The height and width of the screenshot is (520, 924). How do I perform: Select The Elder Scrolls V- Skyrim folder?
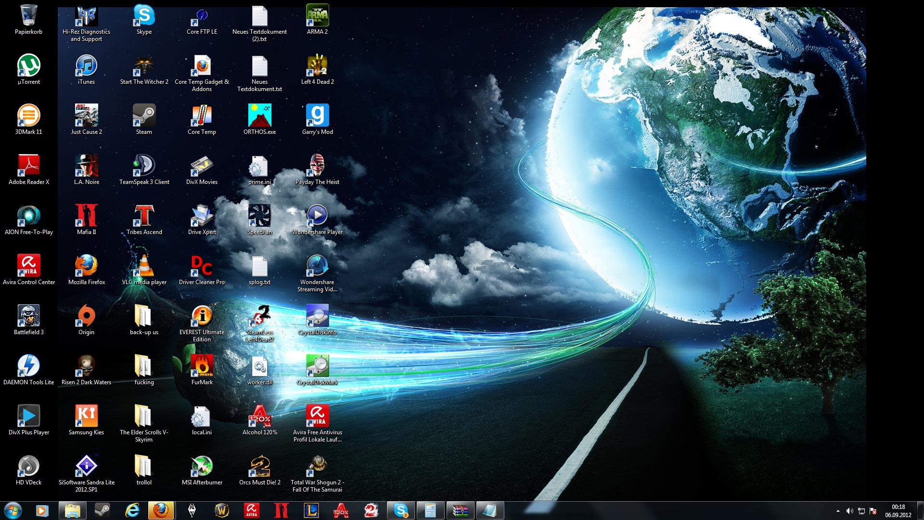144,424
